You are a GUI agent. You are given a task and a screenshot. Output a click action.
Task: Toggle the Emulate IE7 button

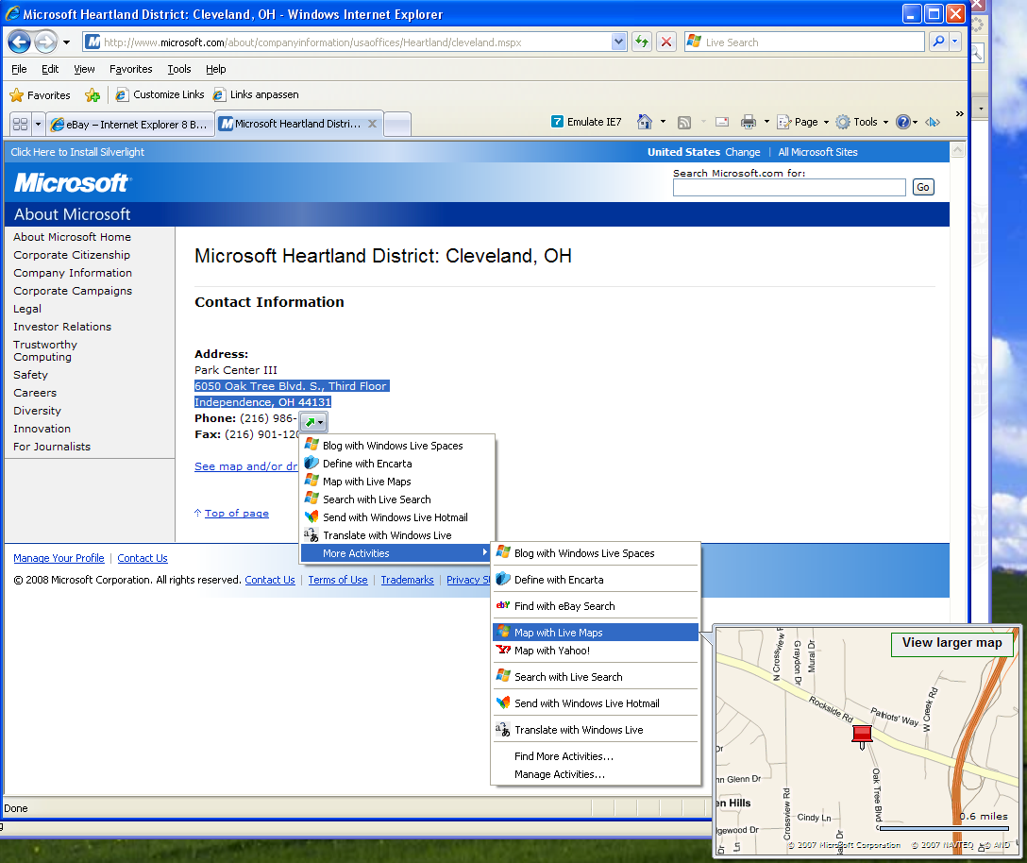586,122
